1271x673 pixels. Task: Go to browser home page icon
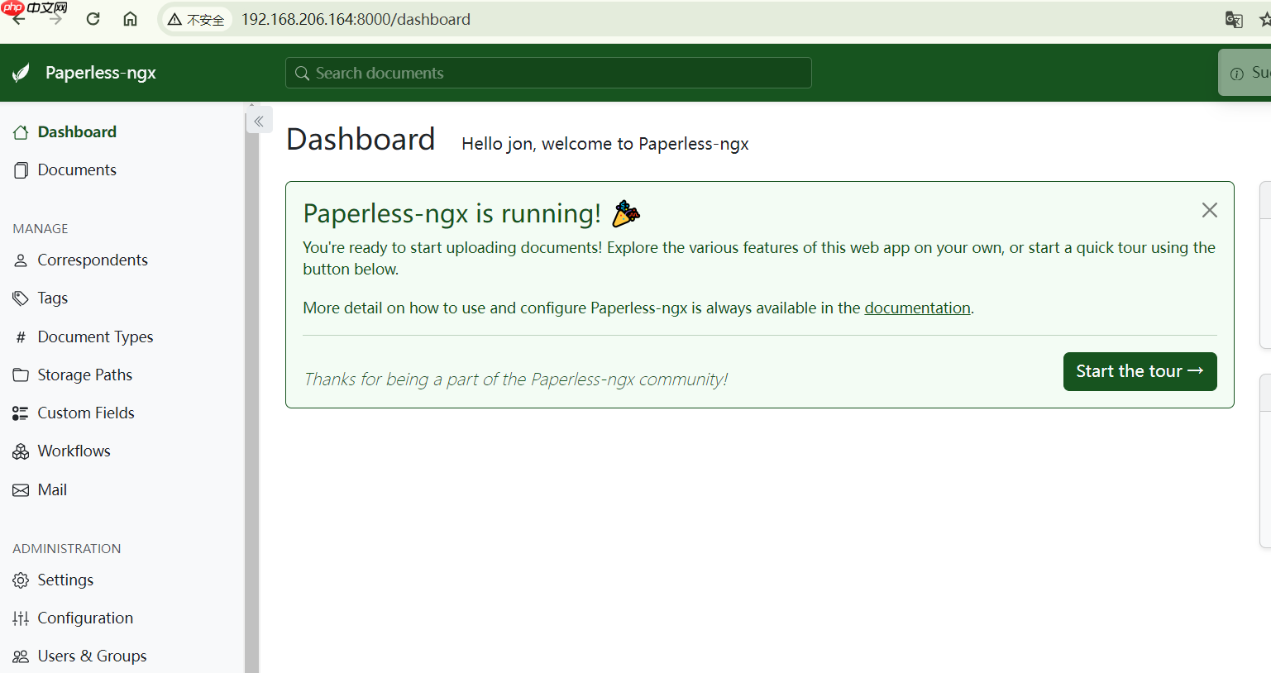pos(130,19)
